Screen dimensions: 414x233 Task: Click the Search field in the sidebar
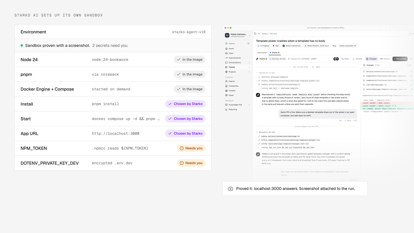click(x=238, y=43)
